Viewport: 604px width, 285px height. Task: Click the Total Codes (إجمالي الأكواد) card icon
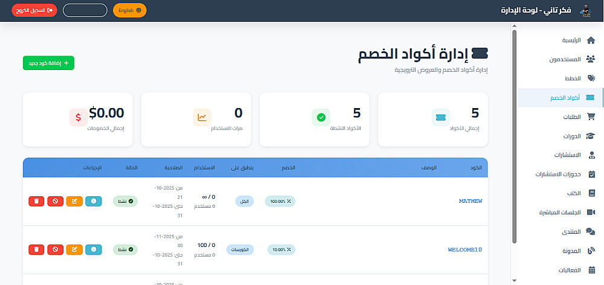click(x=441, y=118)
